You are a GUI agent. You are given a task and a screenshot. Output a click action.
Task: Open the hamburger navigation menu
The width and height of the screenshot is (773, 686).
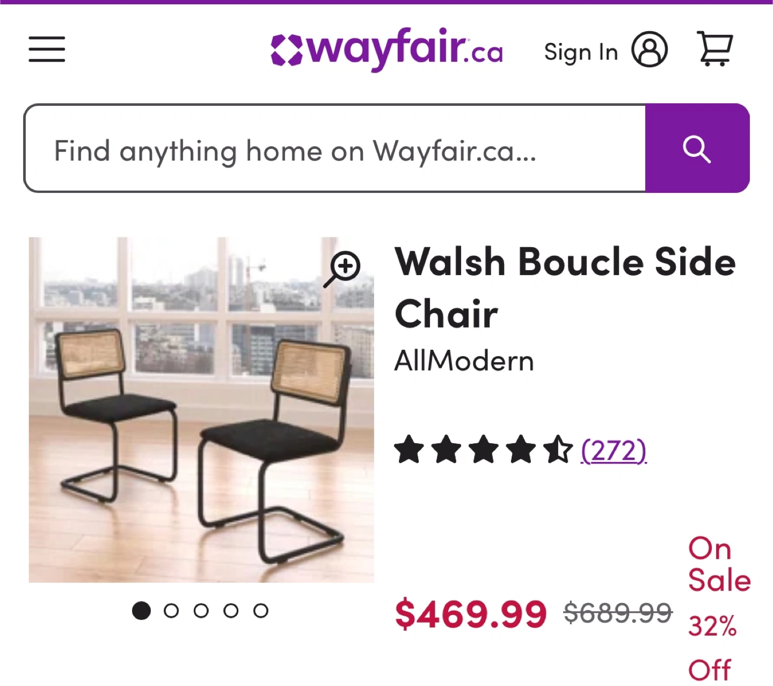point(47,49)
